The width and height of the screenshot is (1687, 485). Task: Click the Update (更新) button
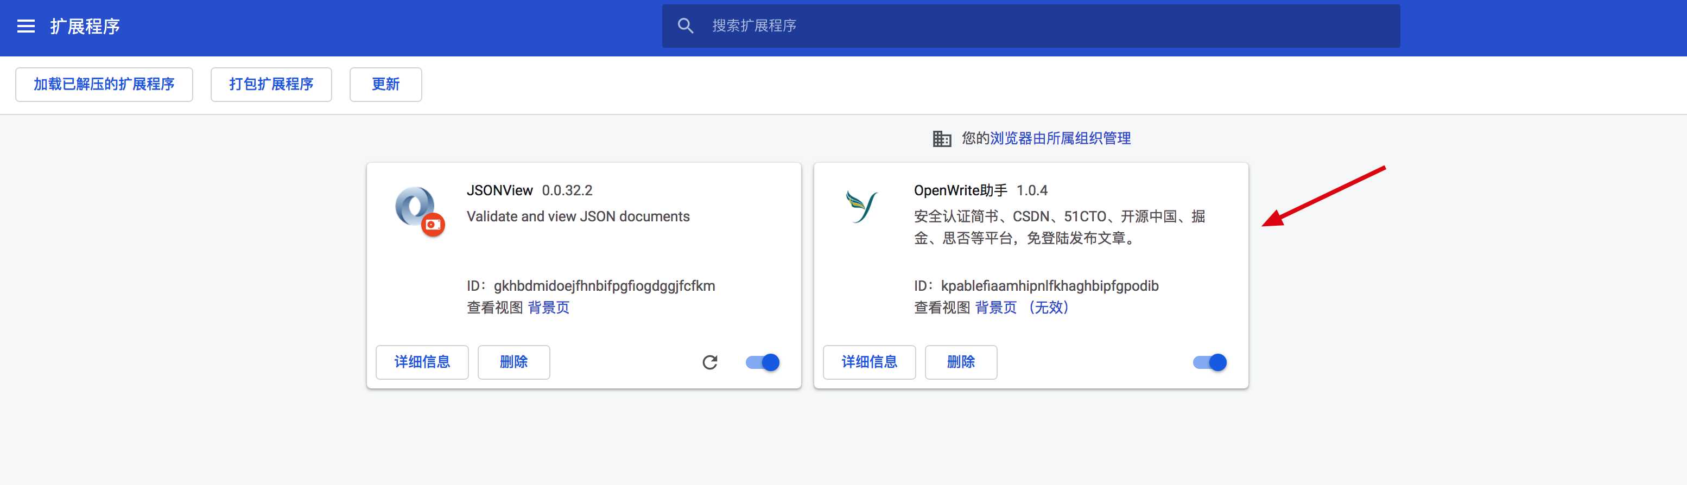386,85
